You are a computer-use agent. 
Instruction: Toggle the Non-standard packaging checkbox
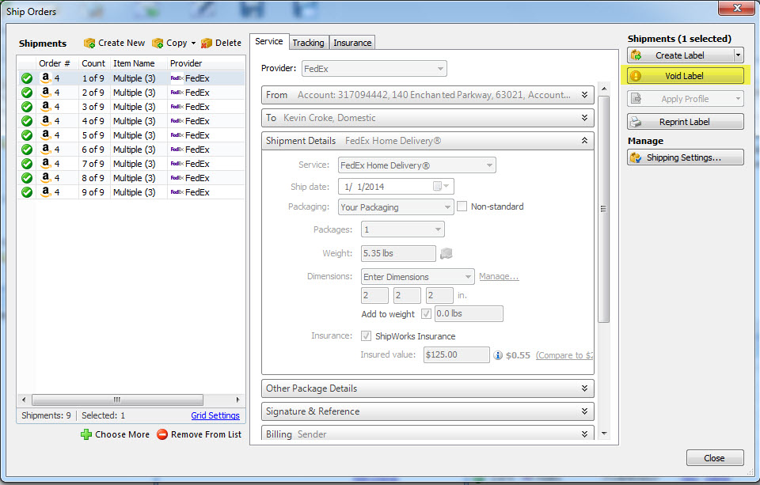[x=462, y=207]
